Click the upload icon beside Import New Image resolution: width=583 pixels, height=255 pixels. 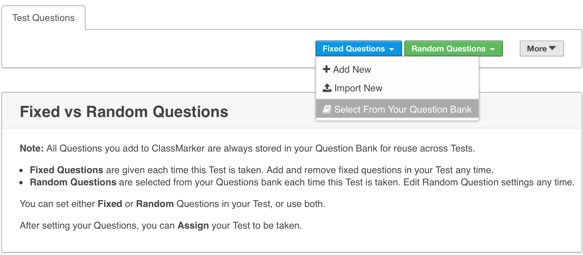coord(327,88)
